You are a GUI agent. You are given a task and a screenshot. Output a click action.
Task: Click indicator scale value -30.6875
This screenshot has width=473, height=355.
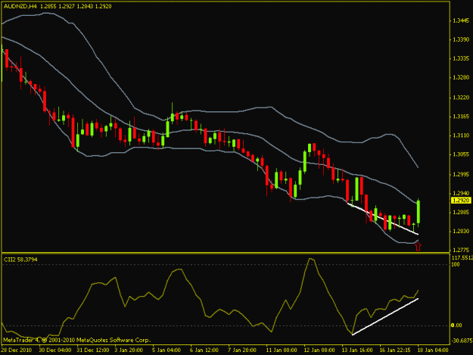(462, 341)
